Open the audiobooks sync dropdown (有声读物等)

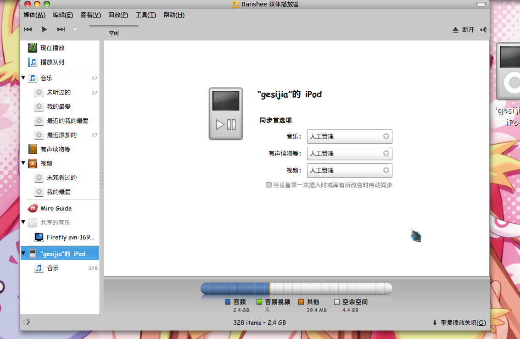pyautogui.click(x=350, y=153)
